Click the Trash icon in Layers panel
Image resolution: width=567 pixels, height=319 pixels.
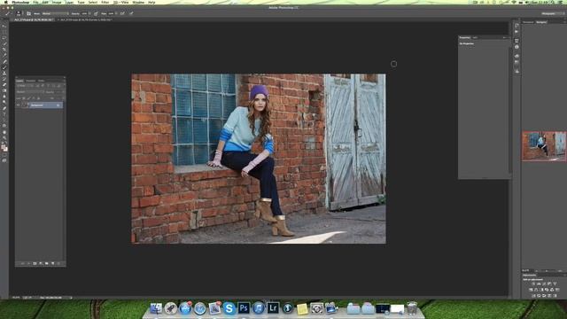tap(58, 263)
